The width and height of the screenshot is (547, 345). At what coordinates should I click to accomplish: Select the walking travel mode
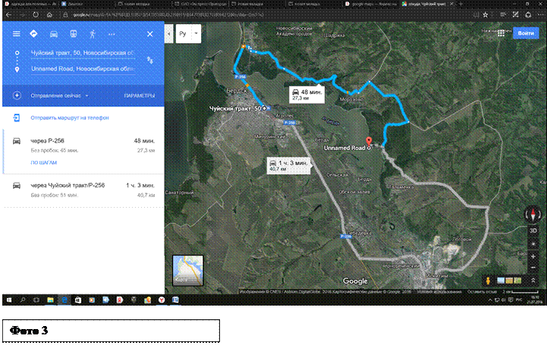[92, 34]
